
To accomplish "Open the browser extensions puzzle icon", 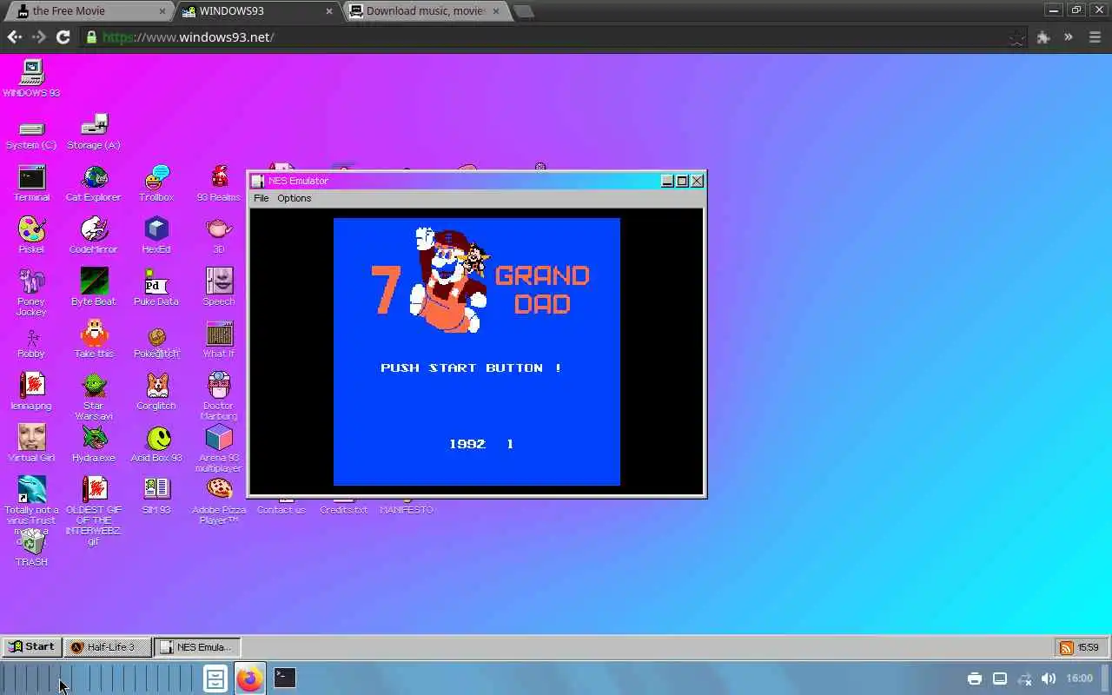I will pyautogui.click(x=1043, y=37).
